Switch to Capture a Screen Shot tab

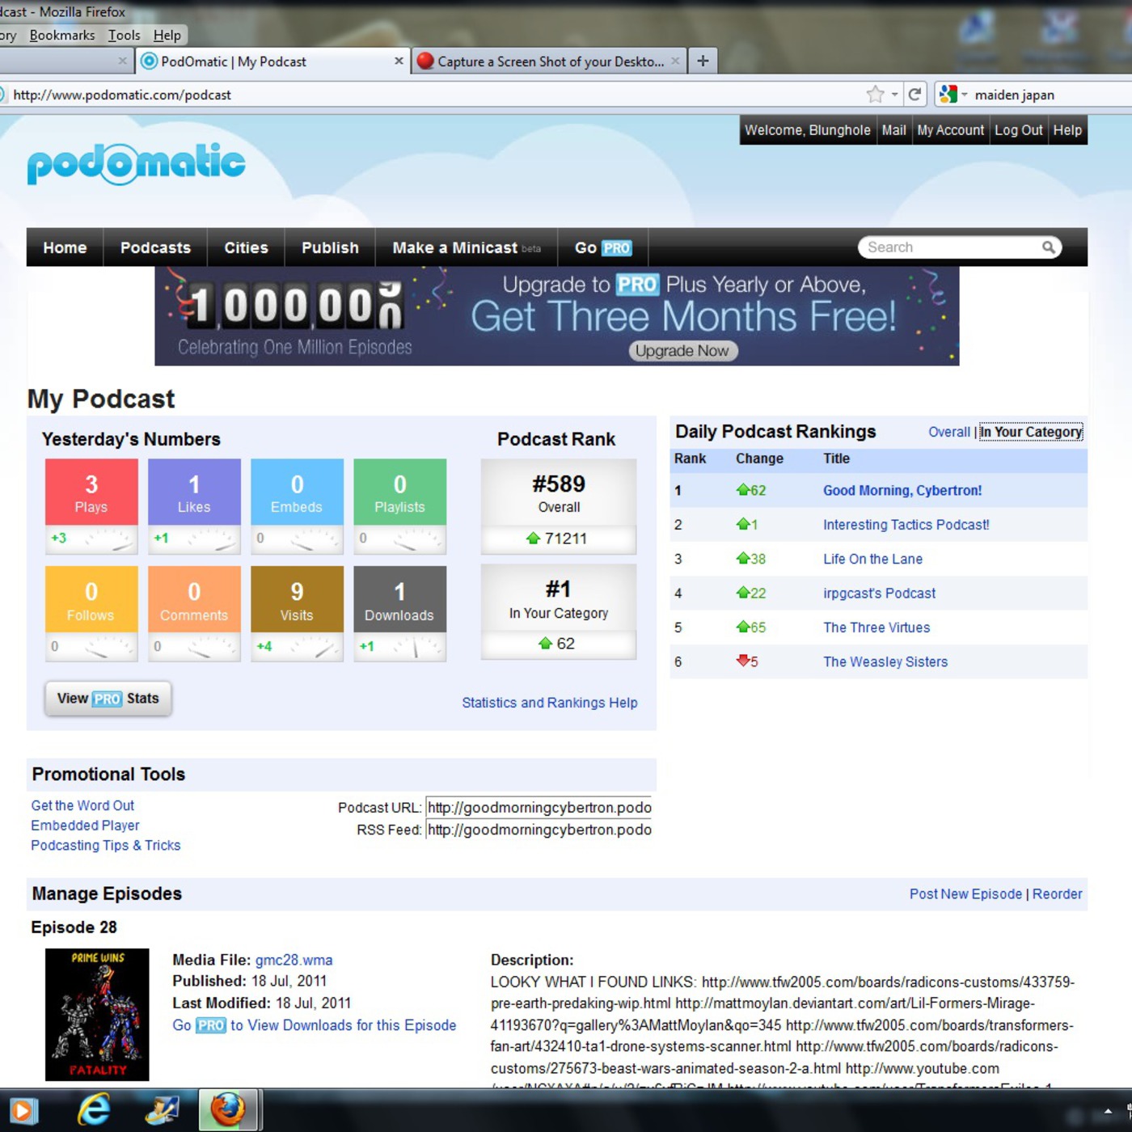click(x=550, y=61)
